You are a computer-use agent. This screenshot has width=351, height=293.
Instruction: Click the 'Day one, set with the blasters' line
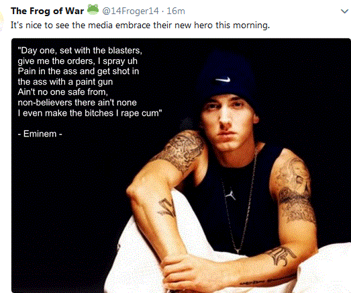click(80, 50)
